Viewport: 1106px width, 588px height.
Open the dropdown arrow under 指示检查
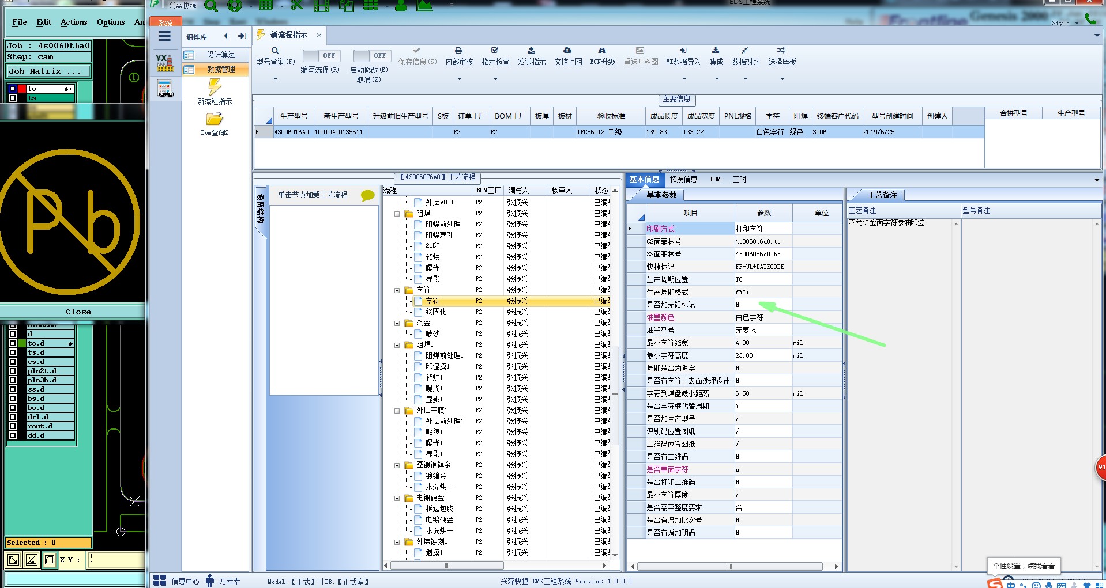pos(495,79)
